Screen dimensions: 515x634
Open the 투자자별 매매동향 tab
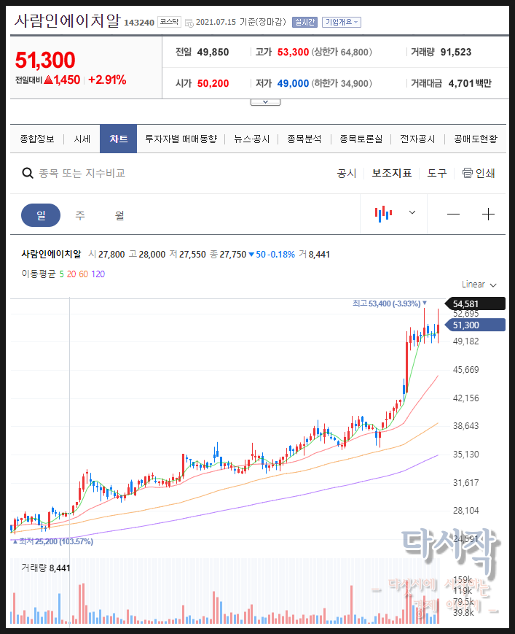point(181,139)
